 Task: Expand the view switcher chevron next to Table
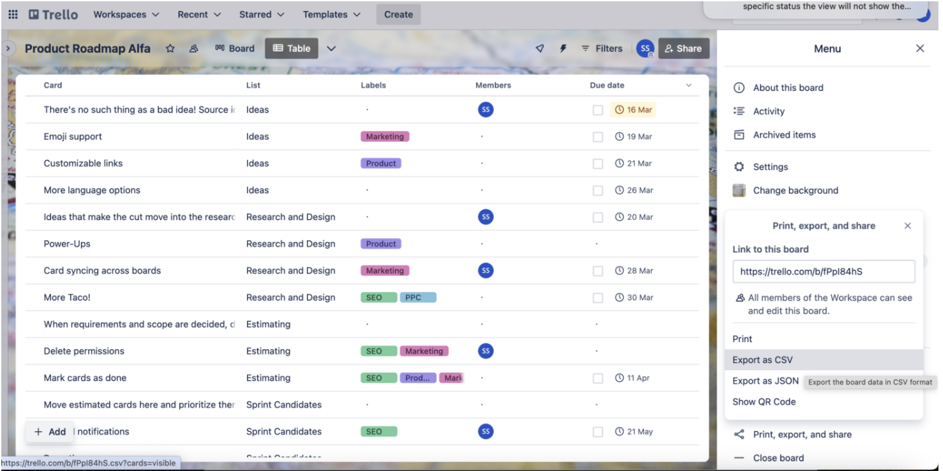point(332,48)
